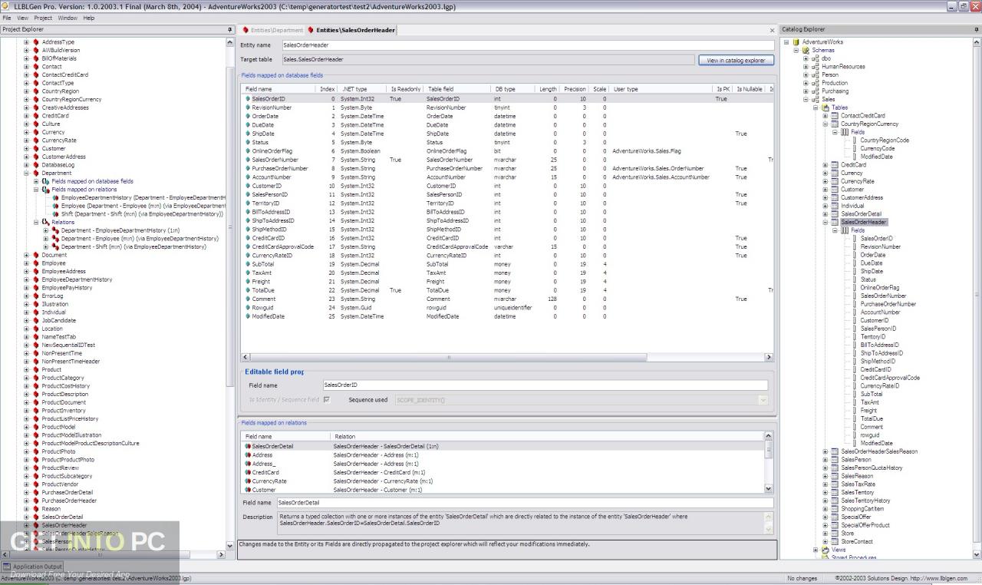The image size is (982, 585).
Task: Expand the Employee entity in Project Explorer
Action: 26,263
